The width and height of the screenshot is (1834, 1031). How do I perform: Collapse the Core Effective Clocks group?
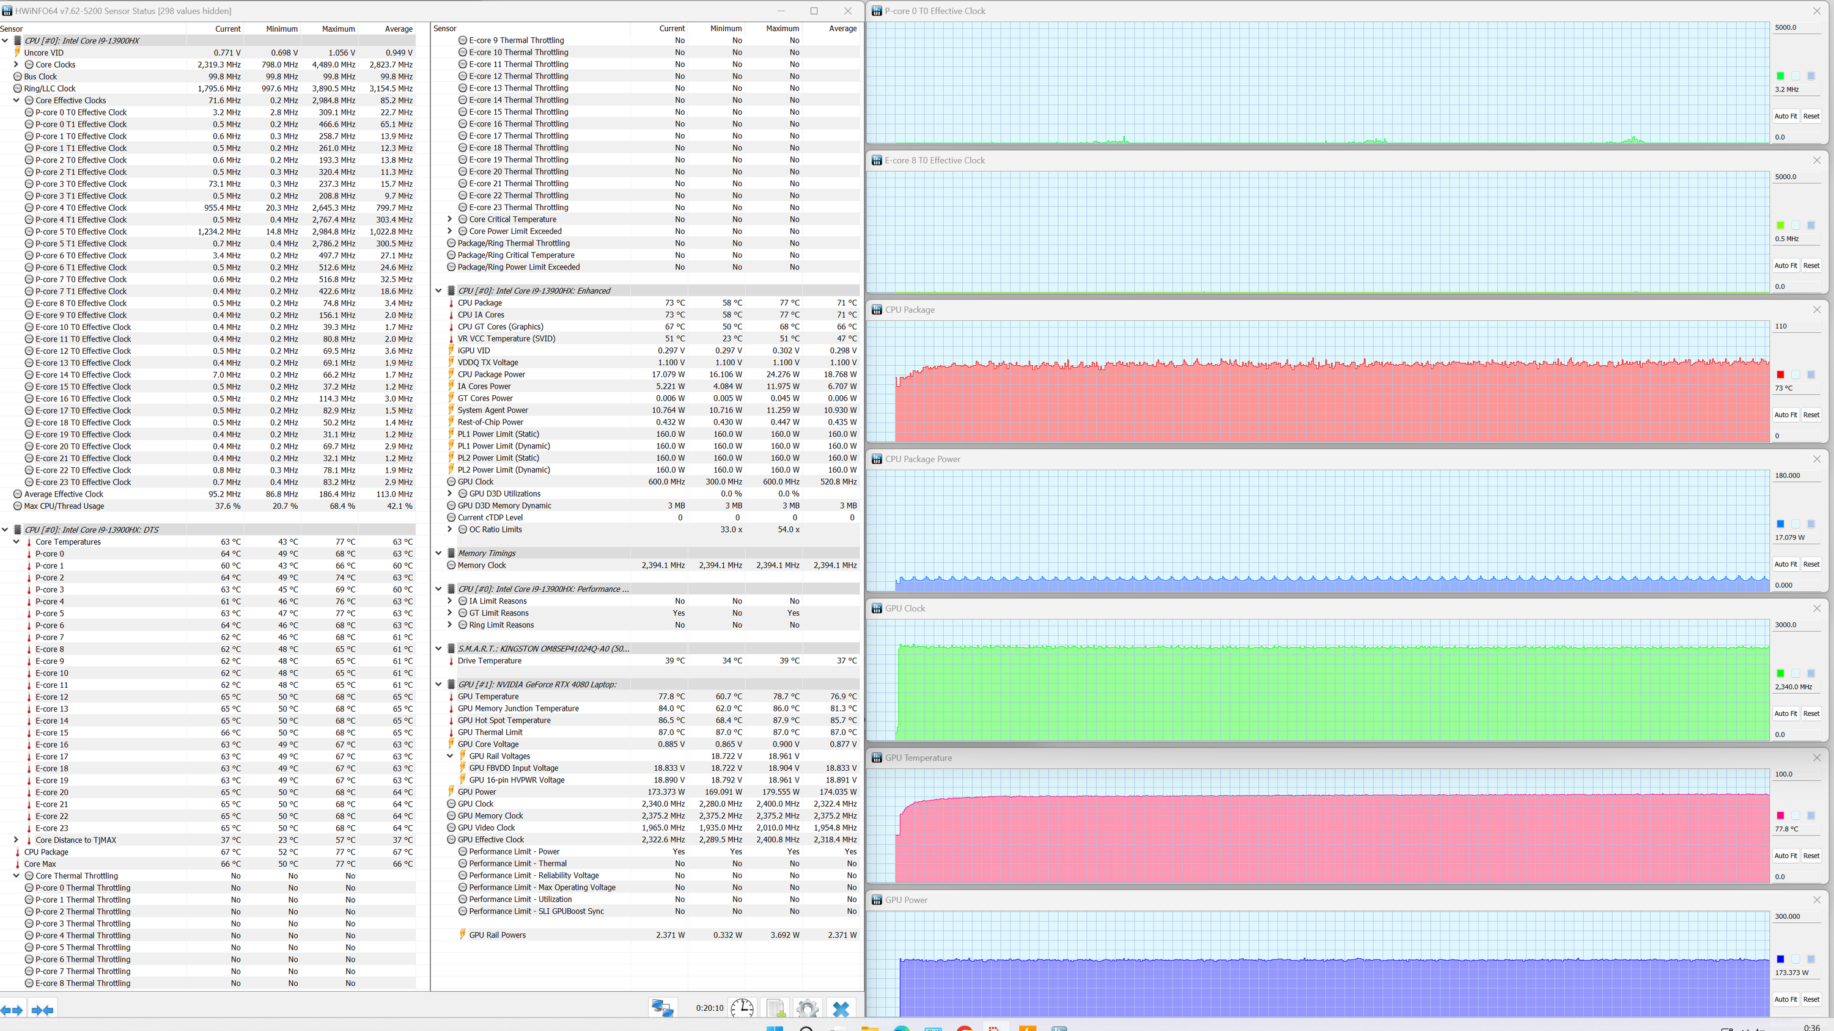(x=17, y=100)
